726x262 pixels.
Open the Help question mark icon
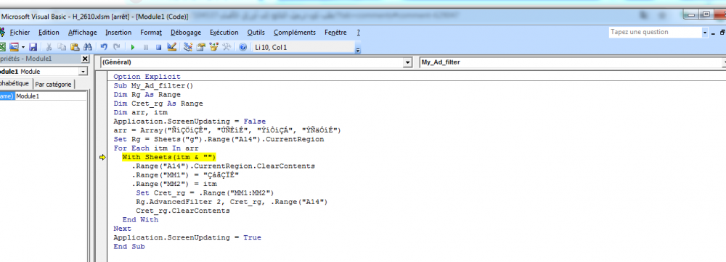coord(242,47)
